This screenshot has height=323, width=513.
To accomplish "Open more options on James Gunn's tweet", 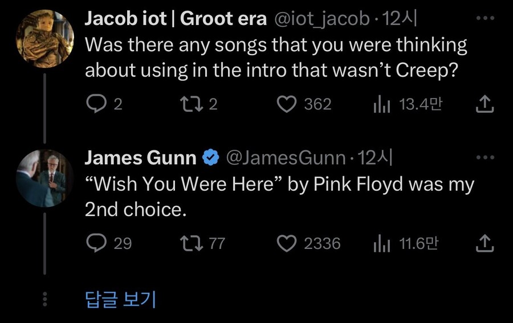I will [485, 157].
